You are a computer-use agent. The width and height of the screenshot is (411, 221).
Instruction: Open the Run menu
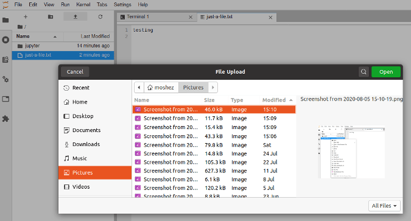(x=65, y=4)
